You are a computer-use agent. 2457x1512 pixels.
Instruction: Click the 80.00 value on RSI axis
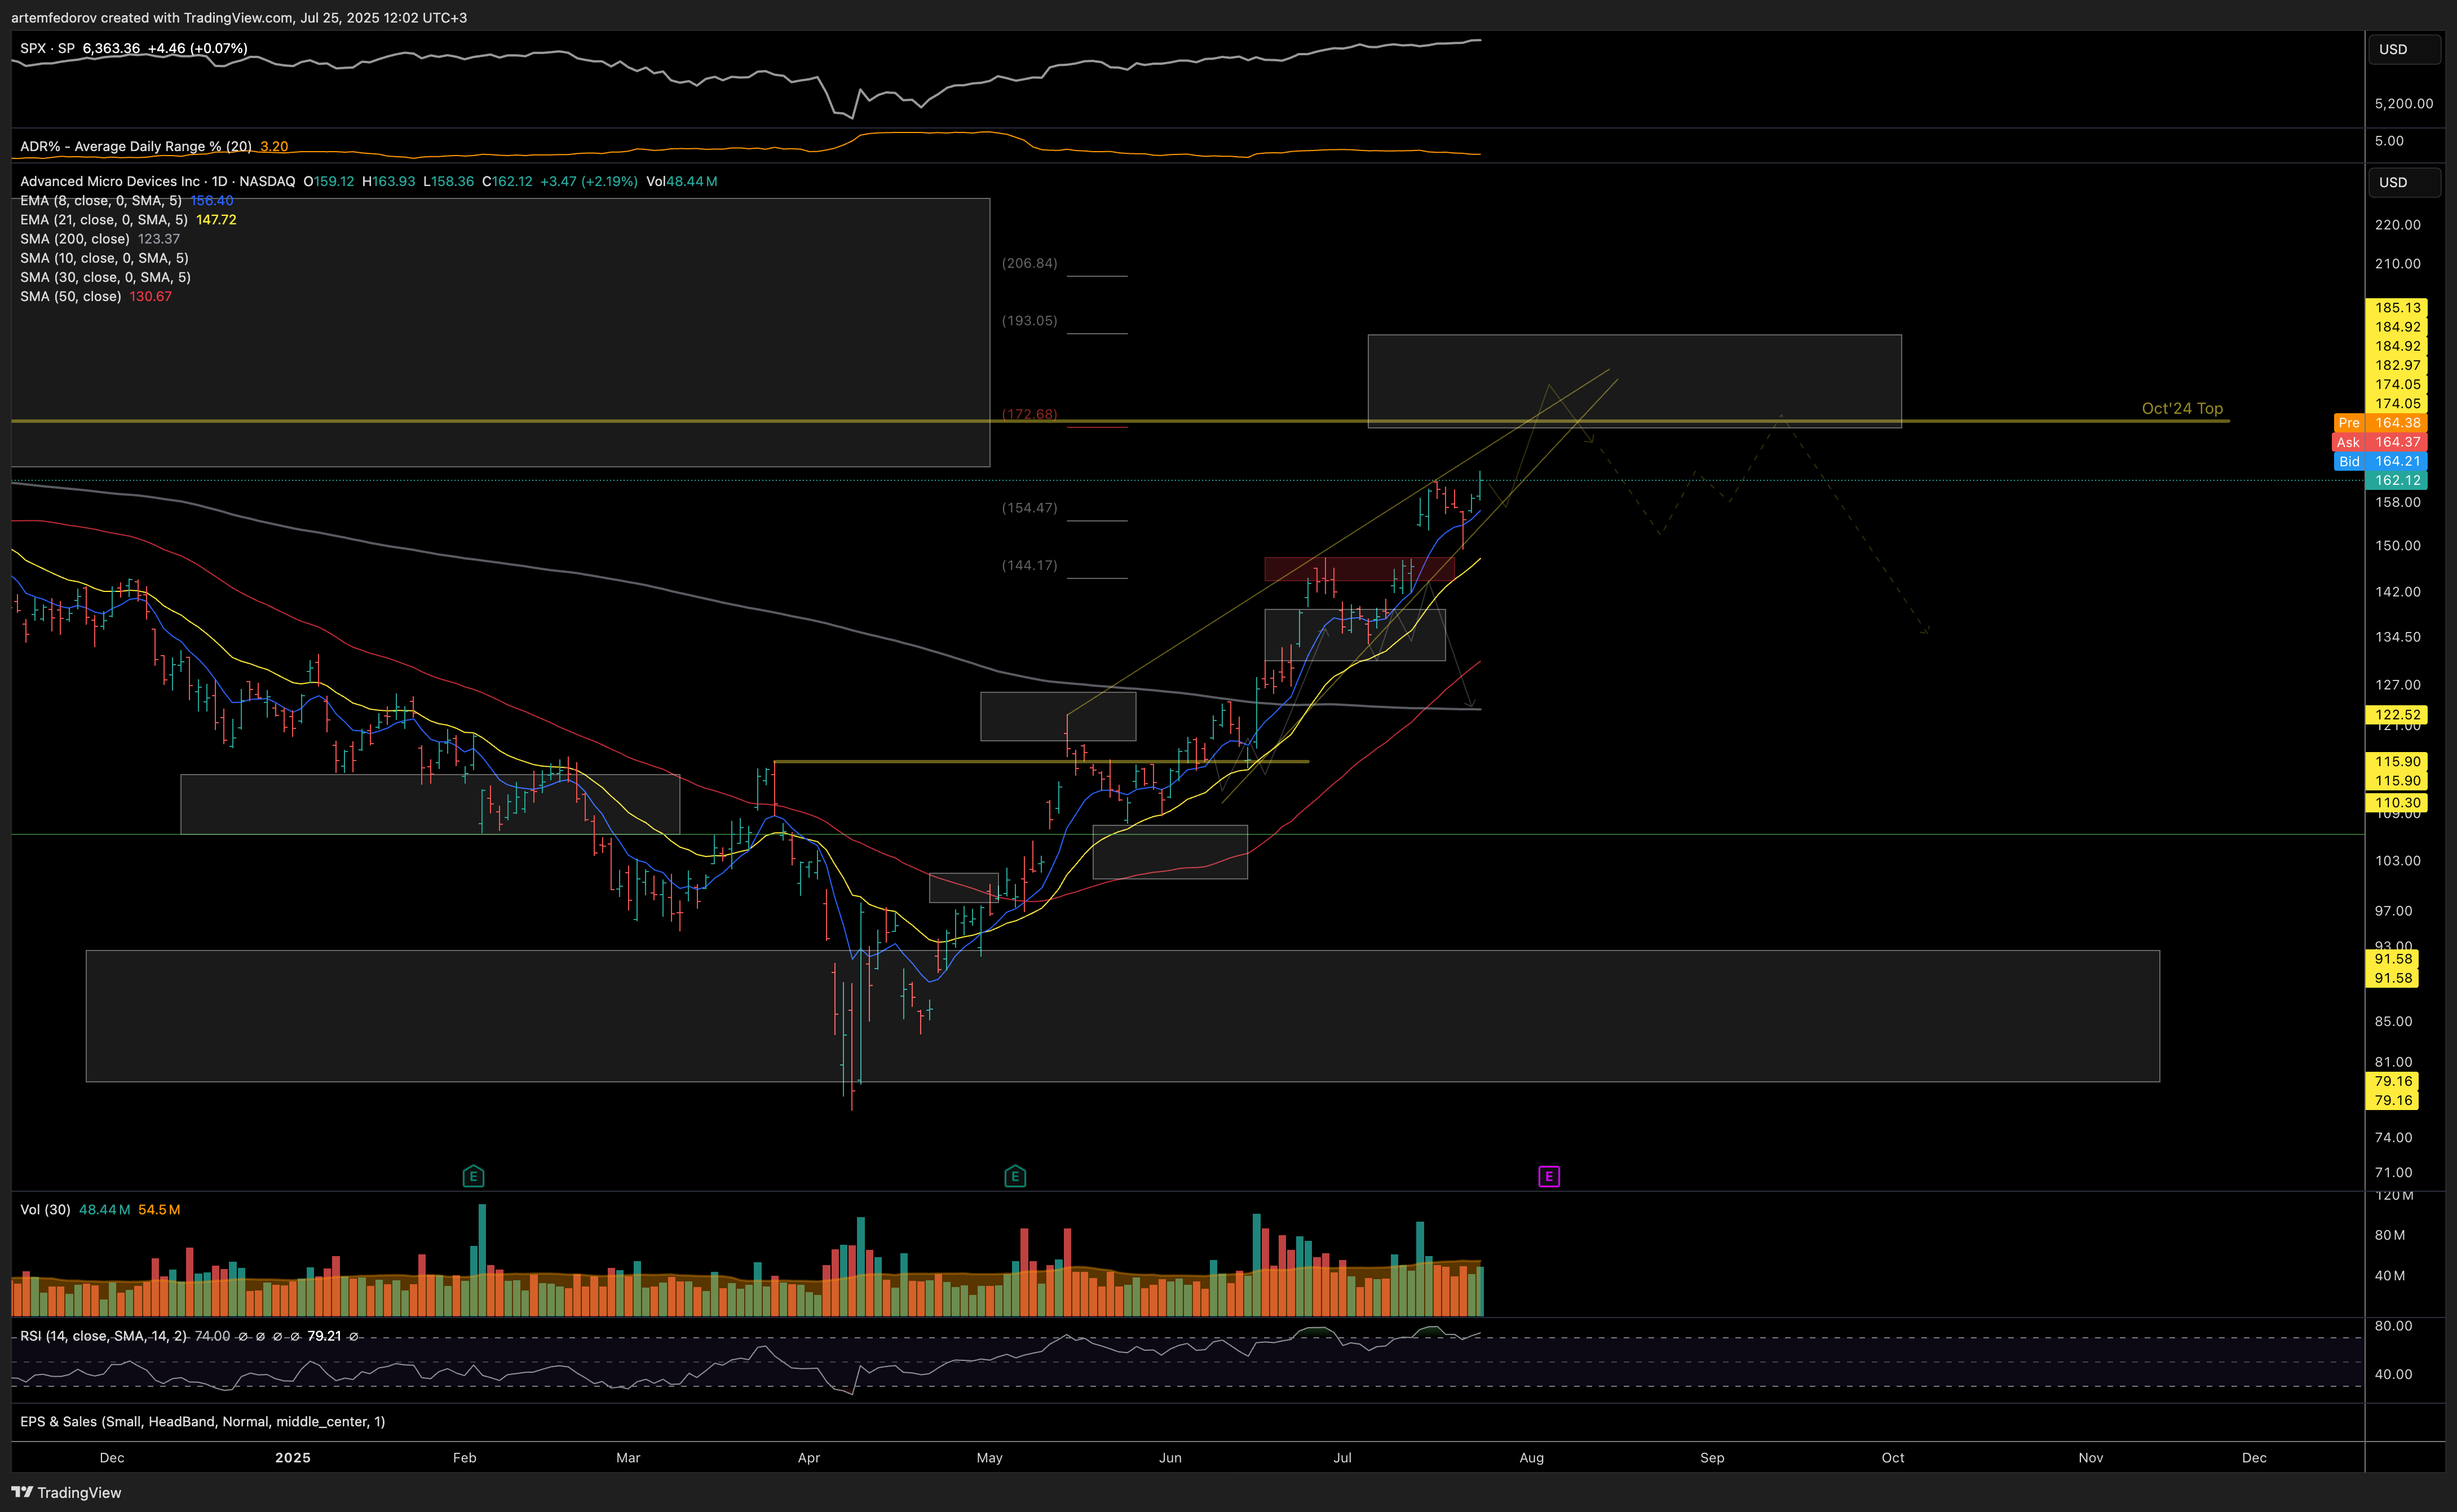(x=2393, y=1325)
